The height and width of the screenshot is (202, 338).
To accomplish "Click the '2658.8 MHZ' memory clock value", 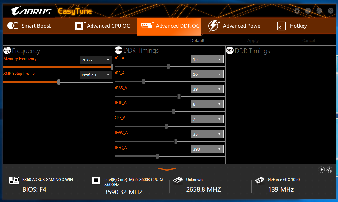I will pos(204,190).
